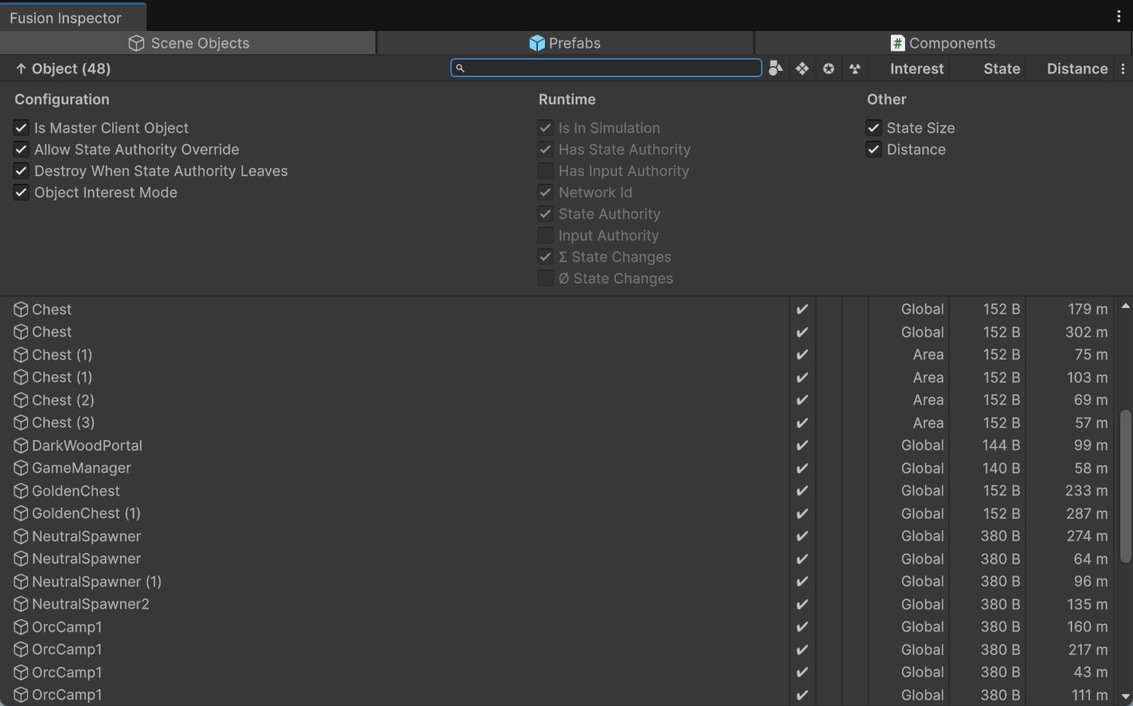Click the cube icon next to NeutralSpawner2

coord(21,604)
